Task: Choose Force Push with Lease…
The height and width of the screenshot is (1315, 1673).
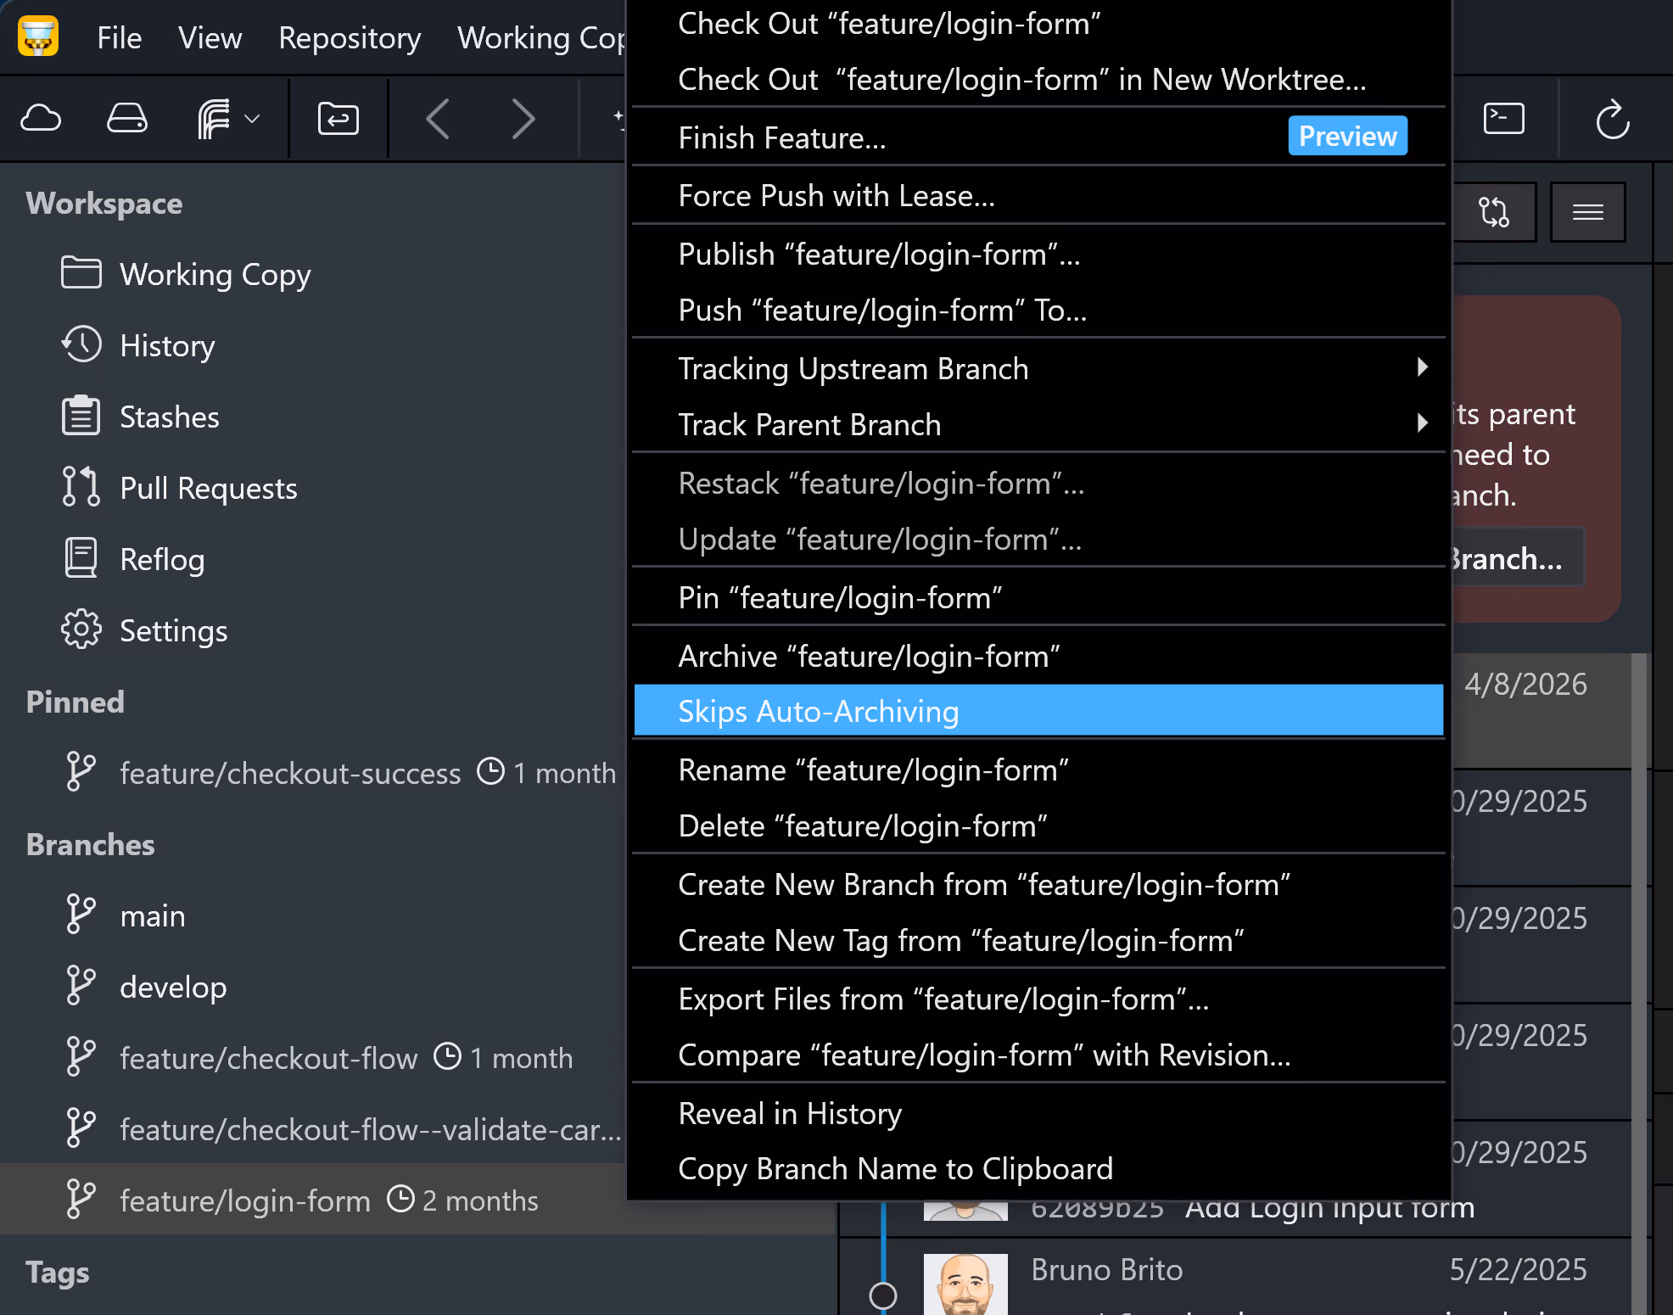Action: point(1038,196)
